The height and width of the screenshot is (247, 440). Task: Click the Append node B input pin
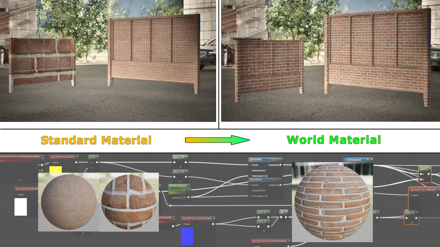point(421,179)
